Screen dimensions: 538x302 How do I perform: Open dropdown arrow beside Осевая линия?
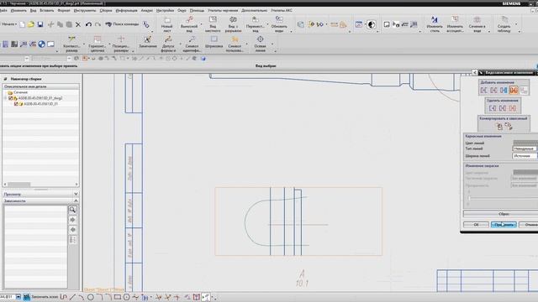272,44
